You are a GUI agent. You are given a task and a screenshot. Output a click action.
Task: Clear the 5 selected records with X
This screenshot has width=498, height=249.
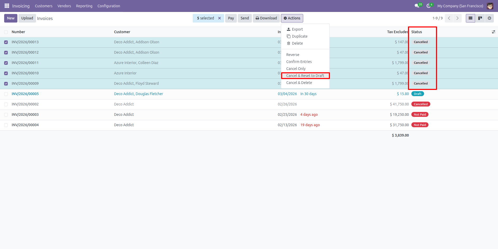pos(219,18)
